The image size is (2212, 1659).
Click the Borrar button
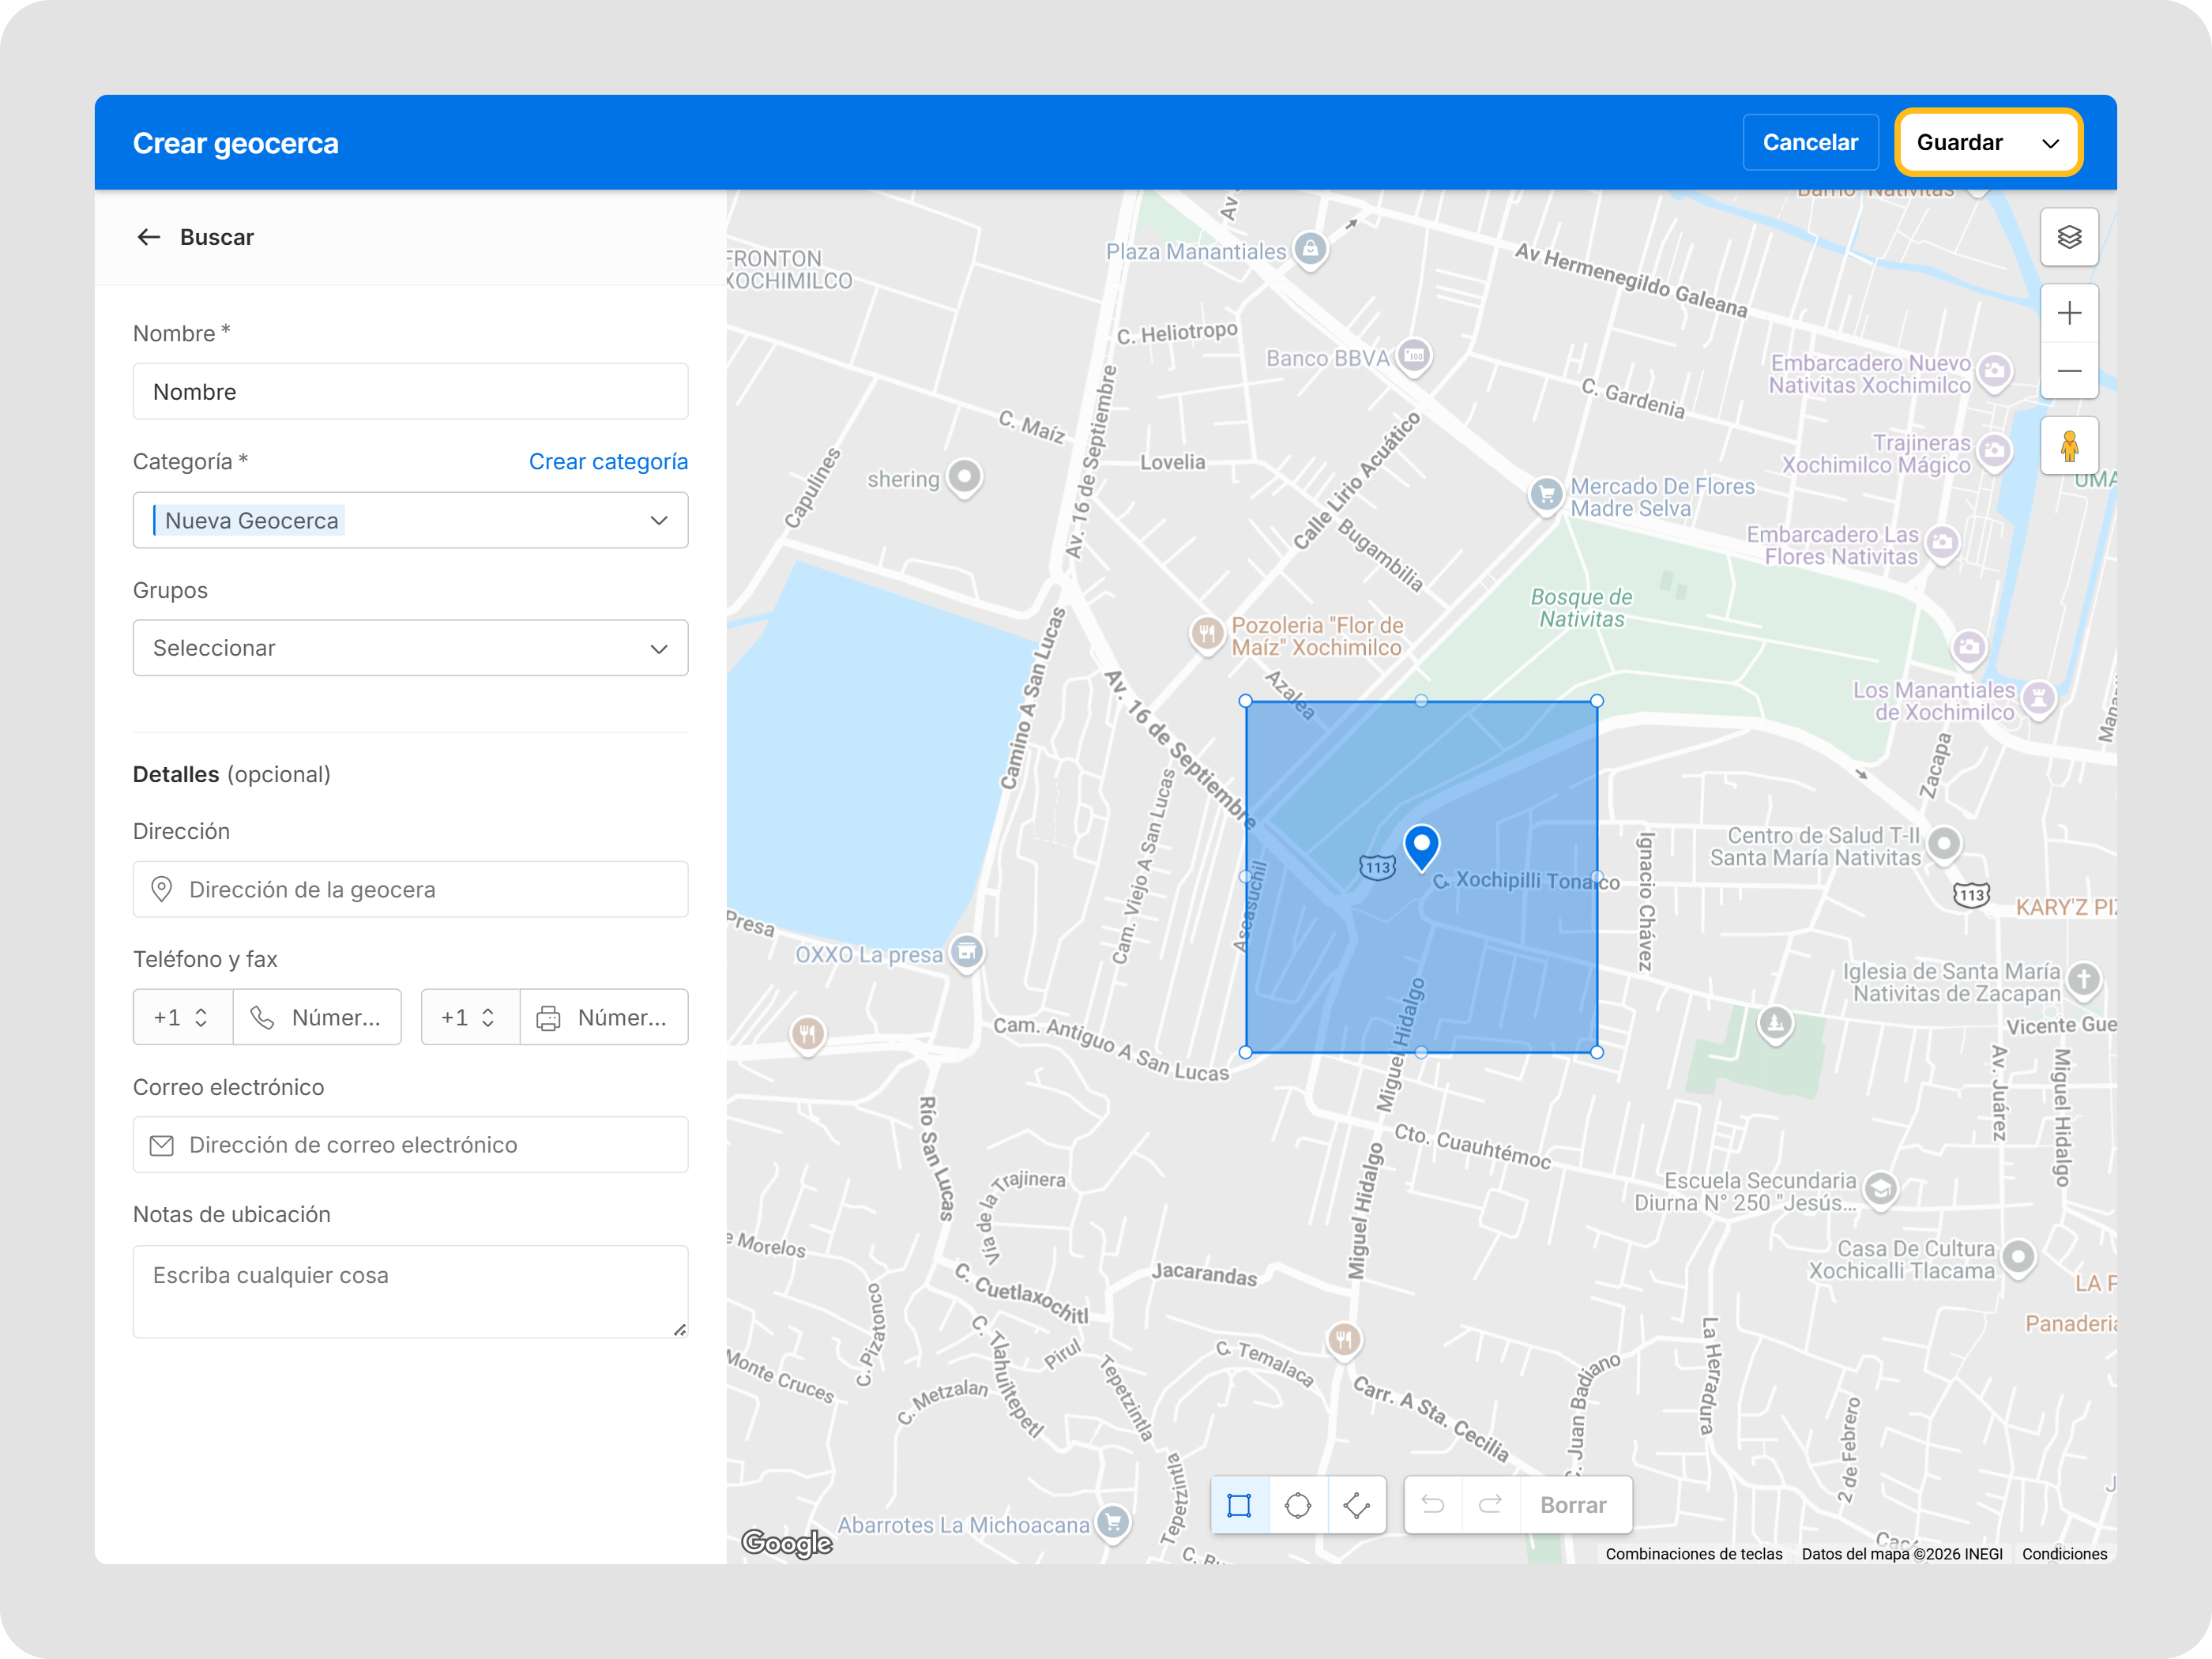tap(1573, 1505)
